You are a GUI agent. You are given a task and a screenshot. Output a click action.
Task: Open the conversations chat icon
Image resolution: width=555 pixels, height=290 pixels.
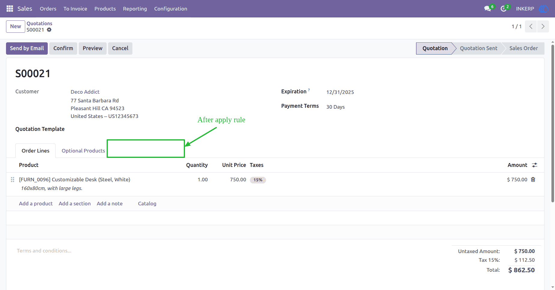(487, 9)
